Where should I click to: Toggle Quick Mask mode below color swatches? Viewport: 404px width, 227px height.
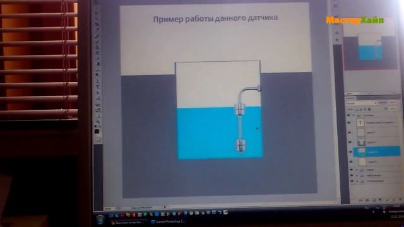98,139
